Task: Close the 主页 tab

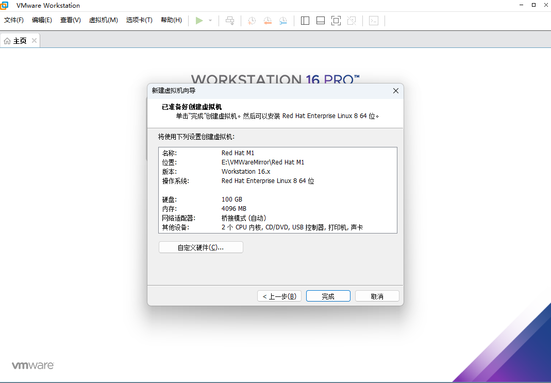Action: [x=34, y=40]
